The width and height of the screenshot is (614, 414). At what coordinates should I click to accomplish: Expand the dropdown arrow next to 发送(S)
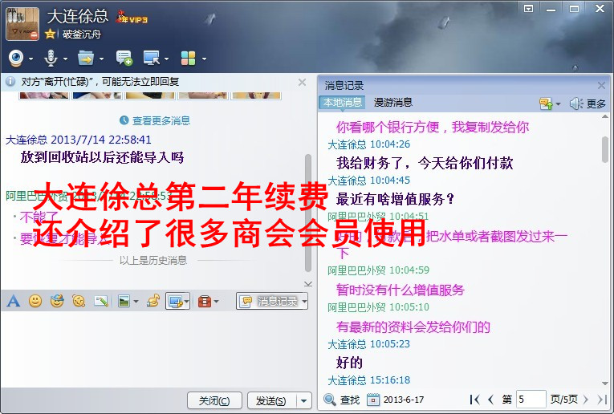pos(303,400)
